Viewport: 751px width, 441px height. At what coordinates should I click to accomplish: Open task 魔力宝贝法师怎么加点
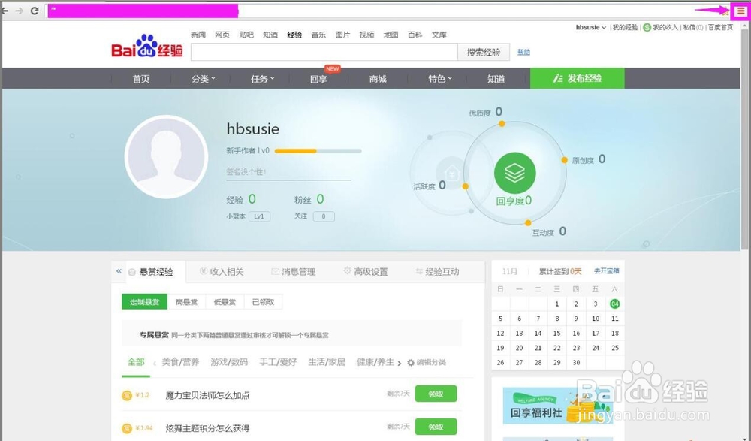[x=207, y=395]
